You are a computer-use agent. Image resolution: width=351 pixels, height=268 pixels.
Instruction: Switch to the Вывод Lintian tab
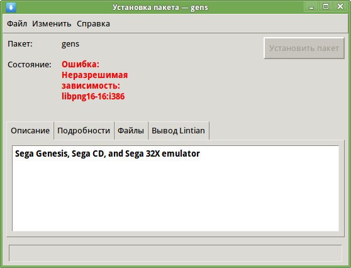tap(178, 130)
